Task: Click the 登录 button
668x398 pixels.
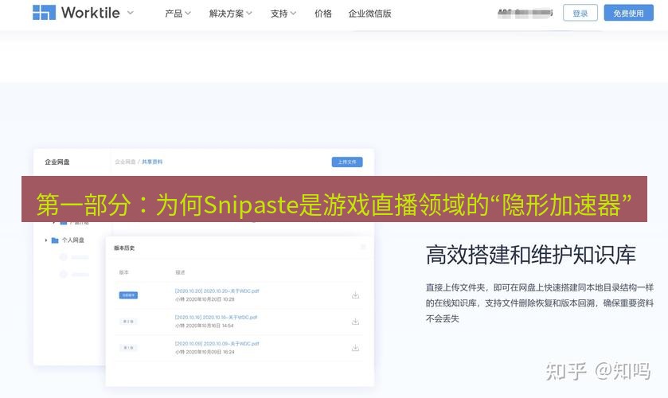Action: (580, 13)
